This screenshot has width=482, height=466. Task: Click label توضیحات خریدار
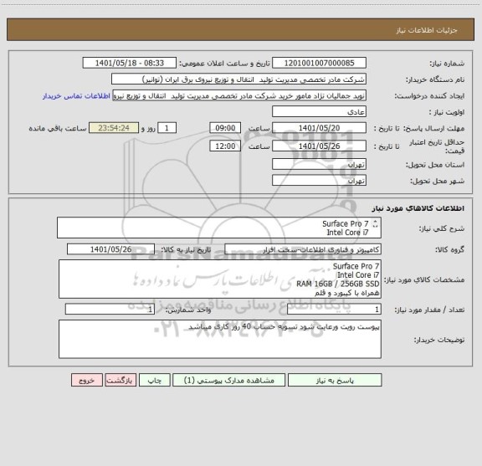[x=439, y=340]
